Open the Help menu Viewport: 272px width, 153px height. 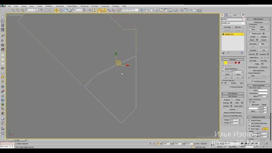point(124,6)
